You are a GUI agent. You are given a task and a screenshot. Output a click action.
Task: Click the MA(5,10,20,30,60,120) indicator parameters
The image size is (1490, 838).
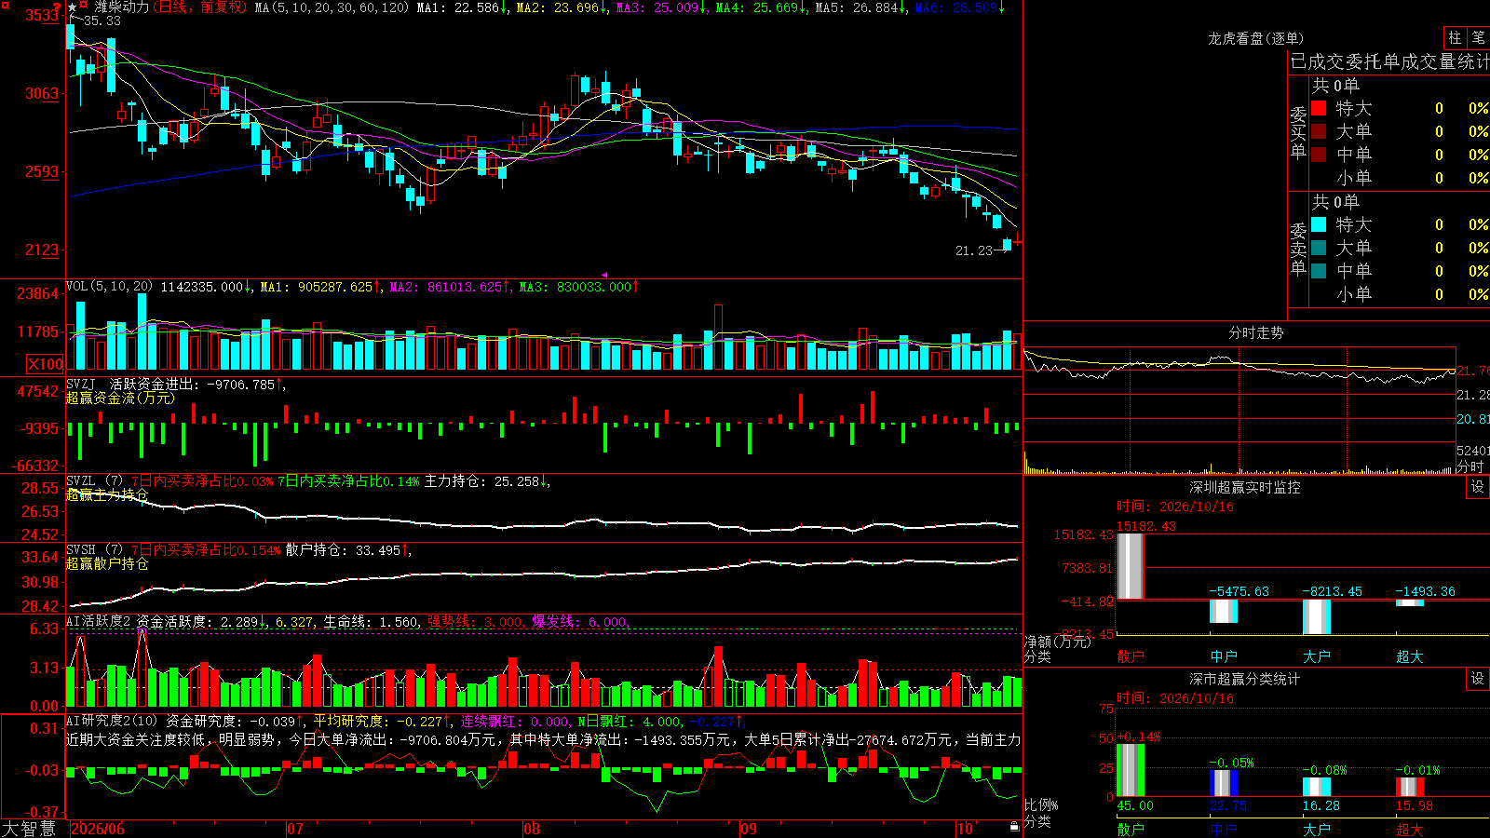[x=332, y=7]
